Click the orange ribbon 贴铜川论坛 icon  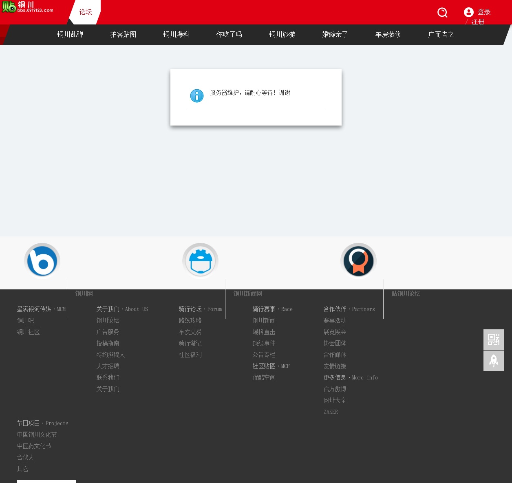point(358,260)
